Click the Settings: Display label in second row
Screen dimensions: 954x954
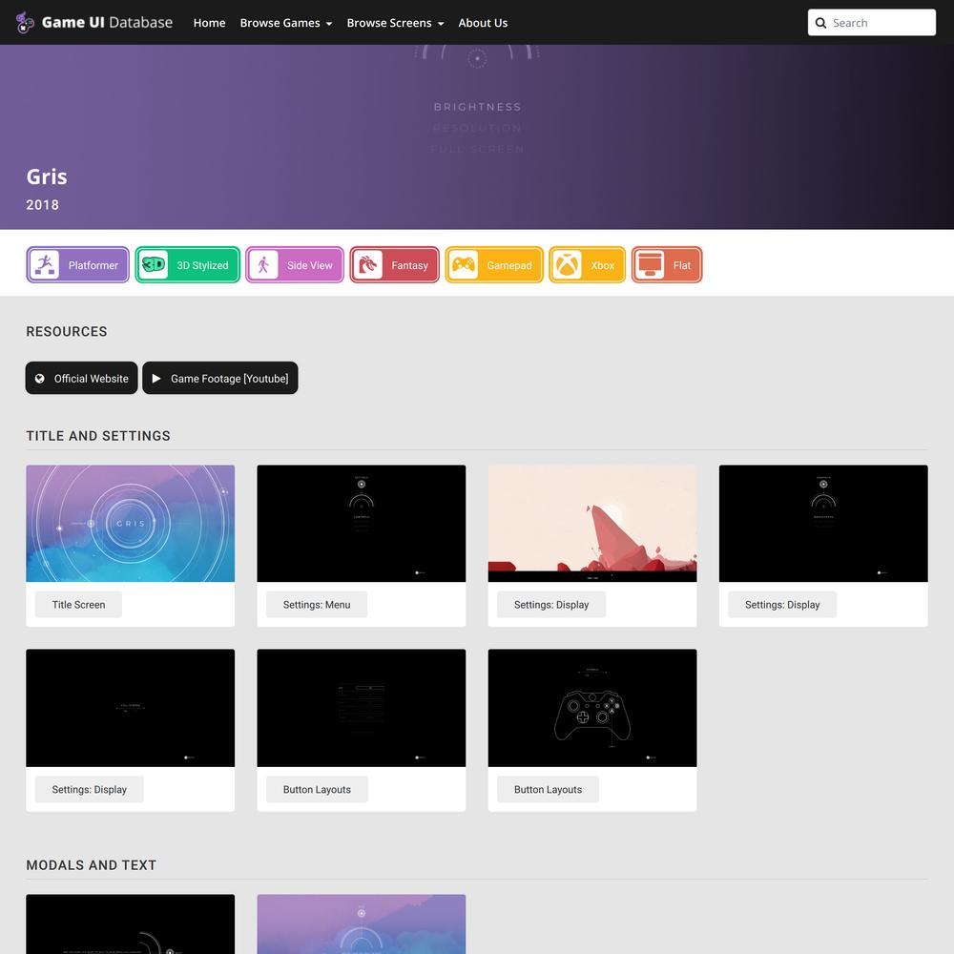click(x=90, y=790)
